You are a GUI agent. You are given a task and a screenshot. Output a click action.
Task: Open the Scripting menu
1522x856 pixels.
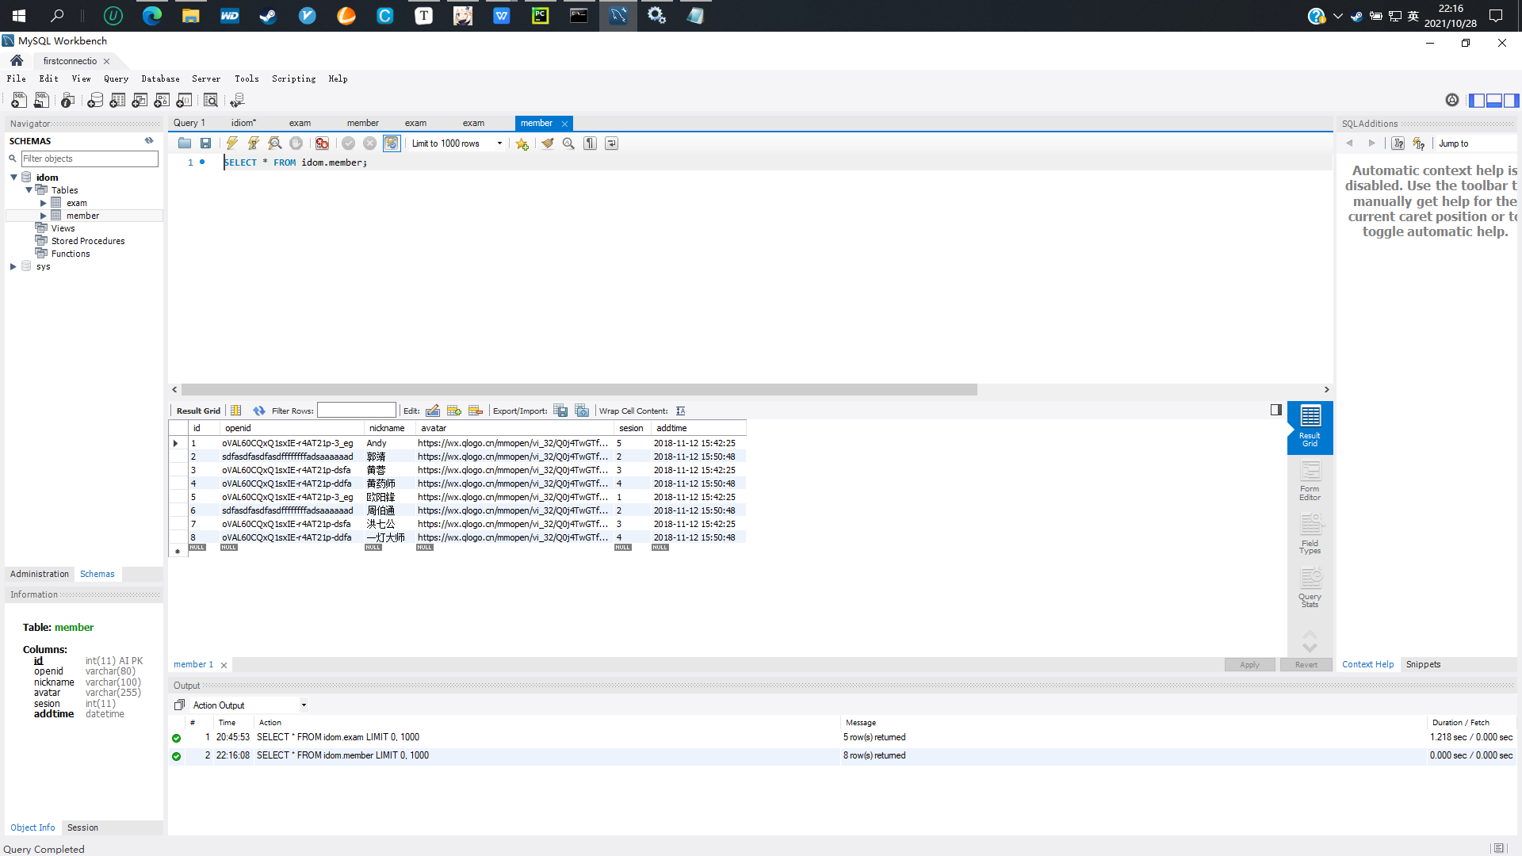293,78
